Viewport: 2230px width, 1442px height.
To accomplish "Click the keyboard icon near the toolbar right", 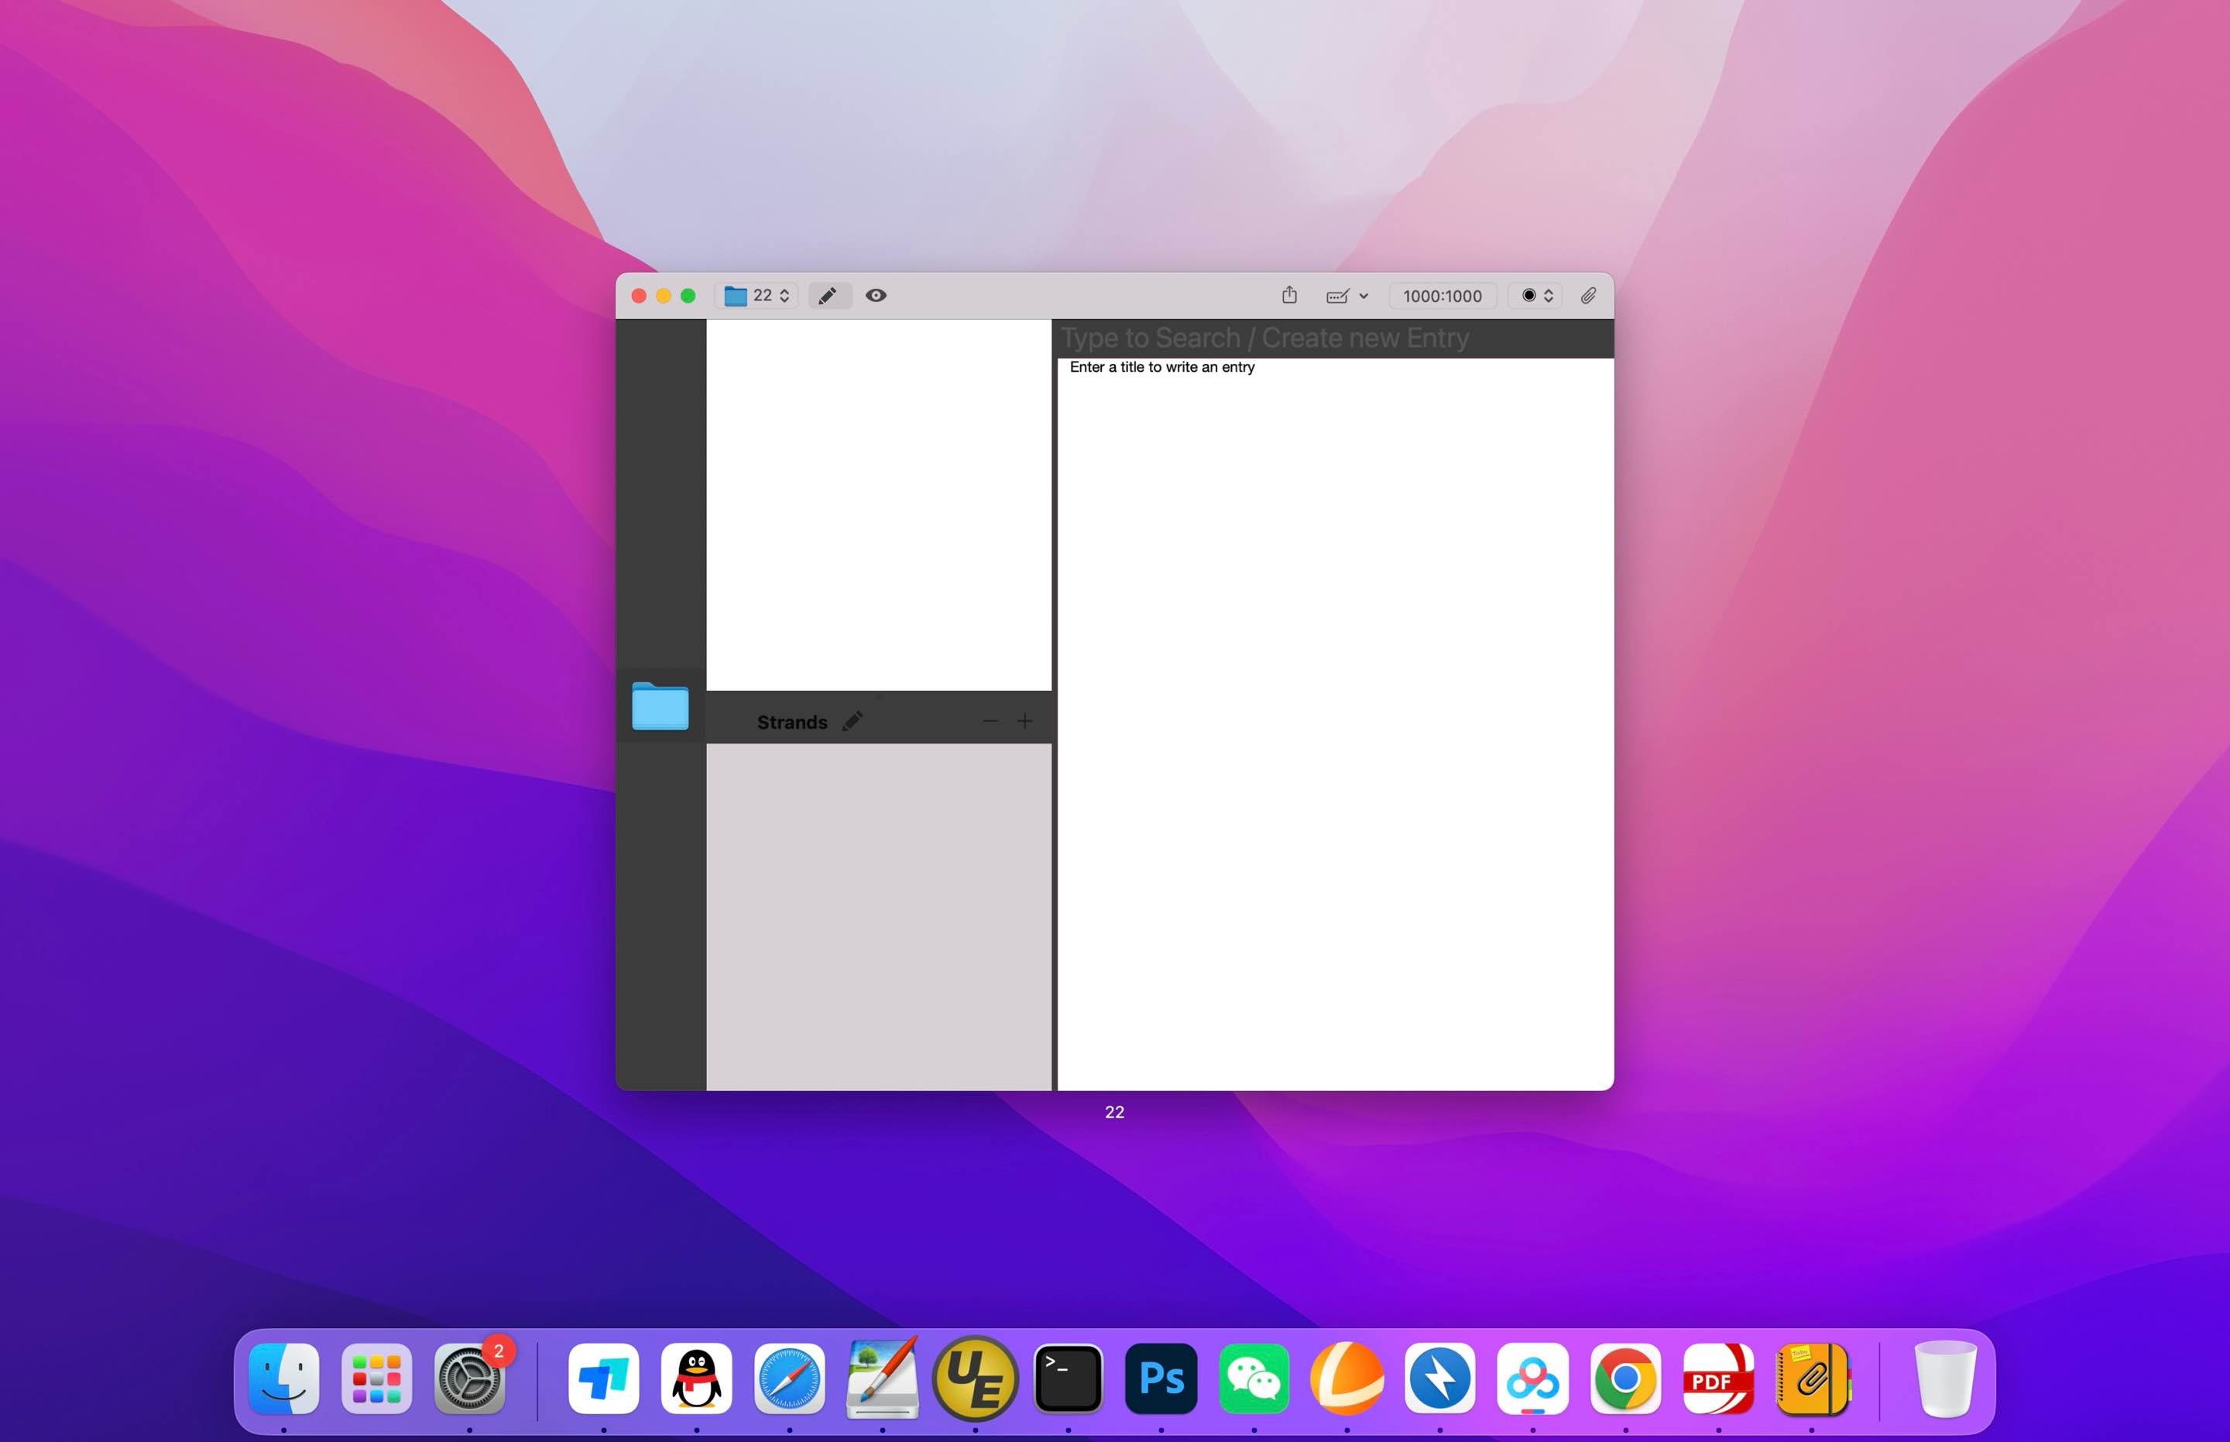I will click(1337, 296).
